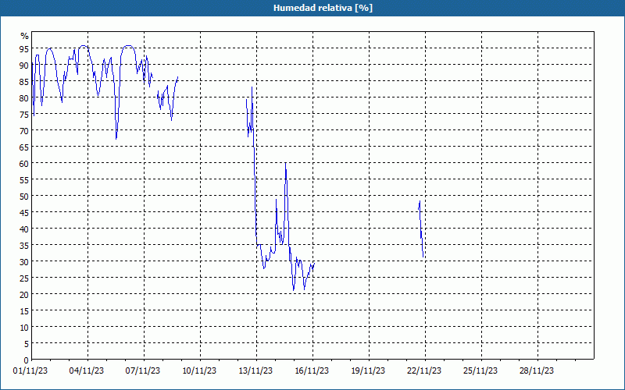
Task: Click the % unit label on the y-axis
Action: point(25,36)
